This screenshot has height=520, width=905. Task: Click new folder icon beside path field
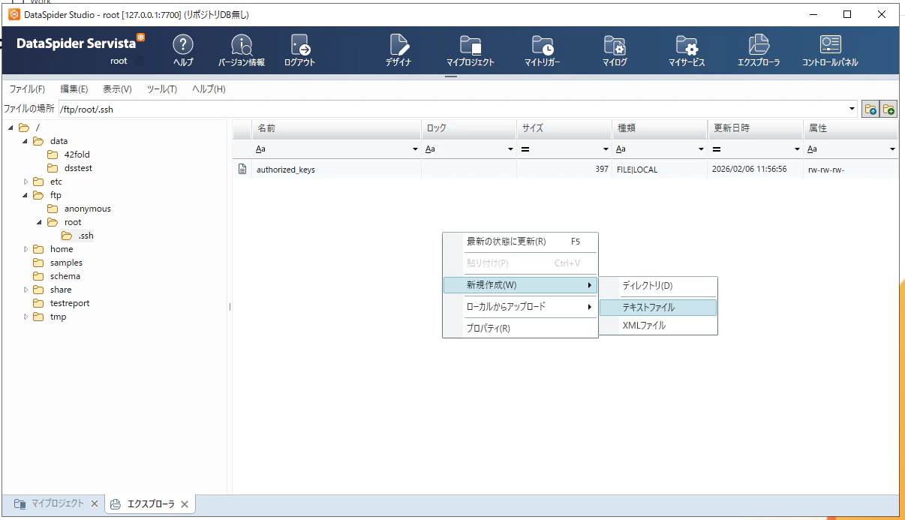pyautogui.click(x=888, y=110)
